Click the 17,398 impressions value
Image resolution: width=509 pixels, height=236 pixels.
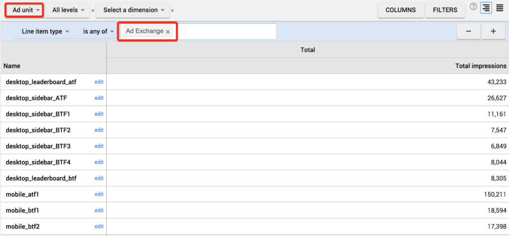pyautogui.click(x=497, y=226)
